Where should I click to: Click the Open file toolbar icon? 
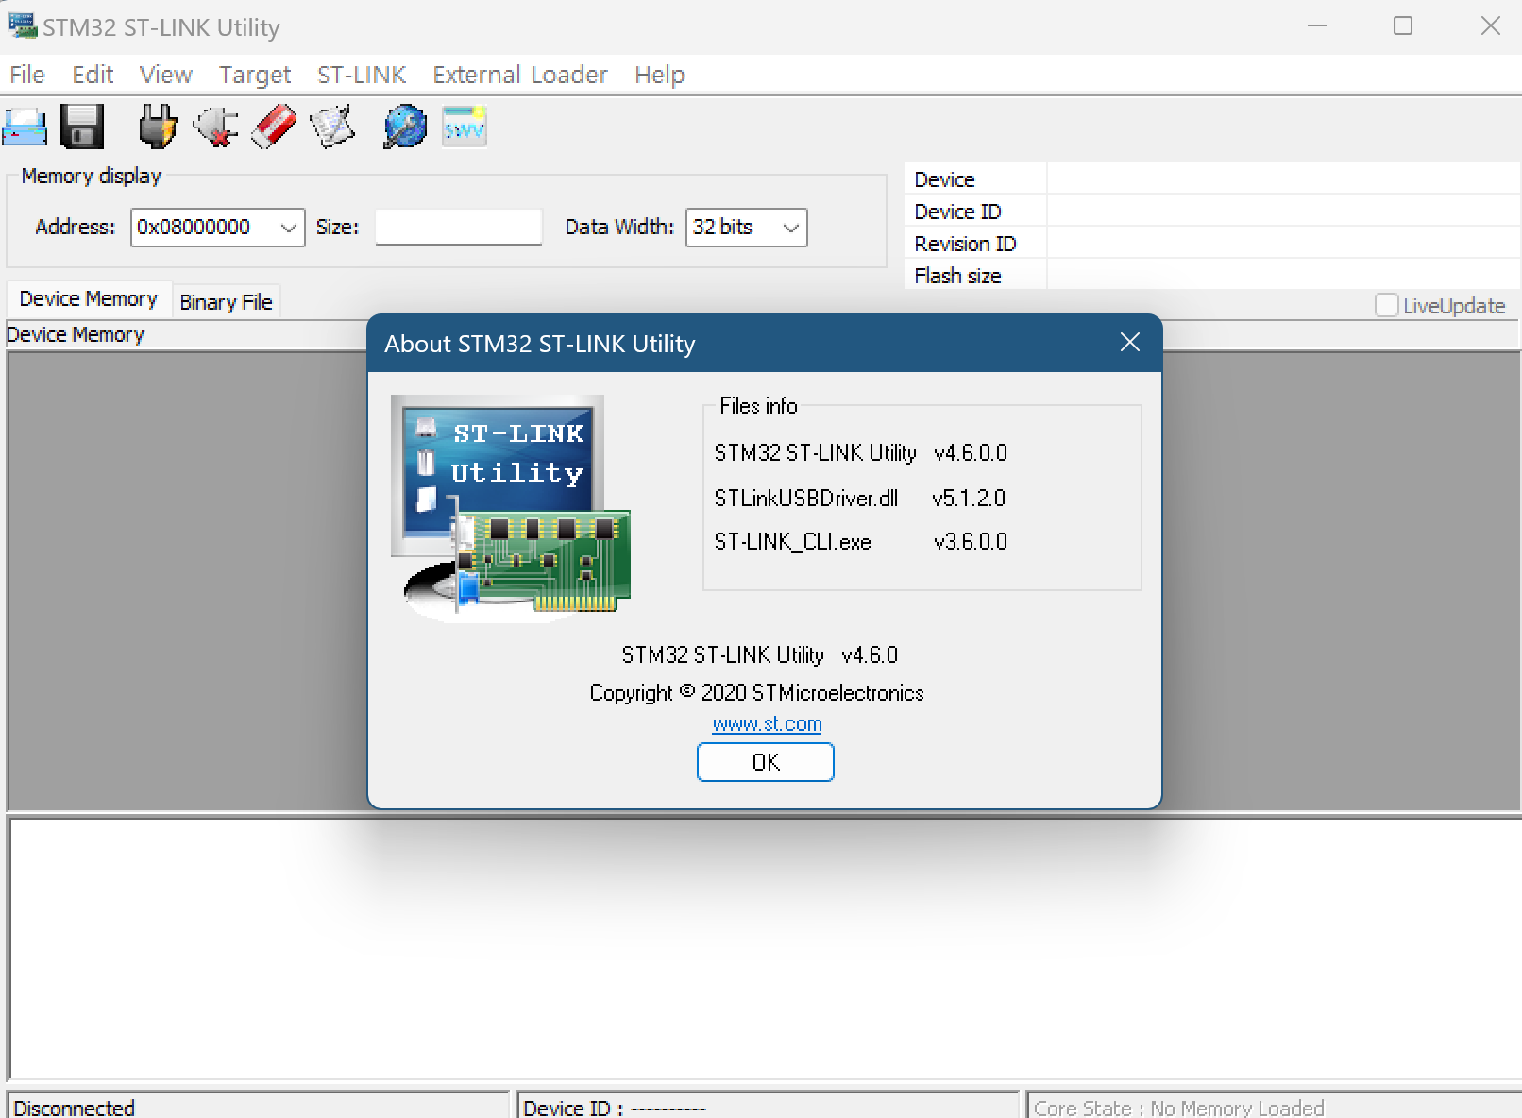tap(25, 127)
